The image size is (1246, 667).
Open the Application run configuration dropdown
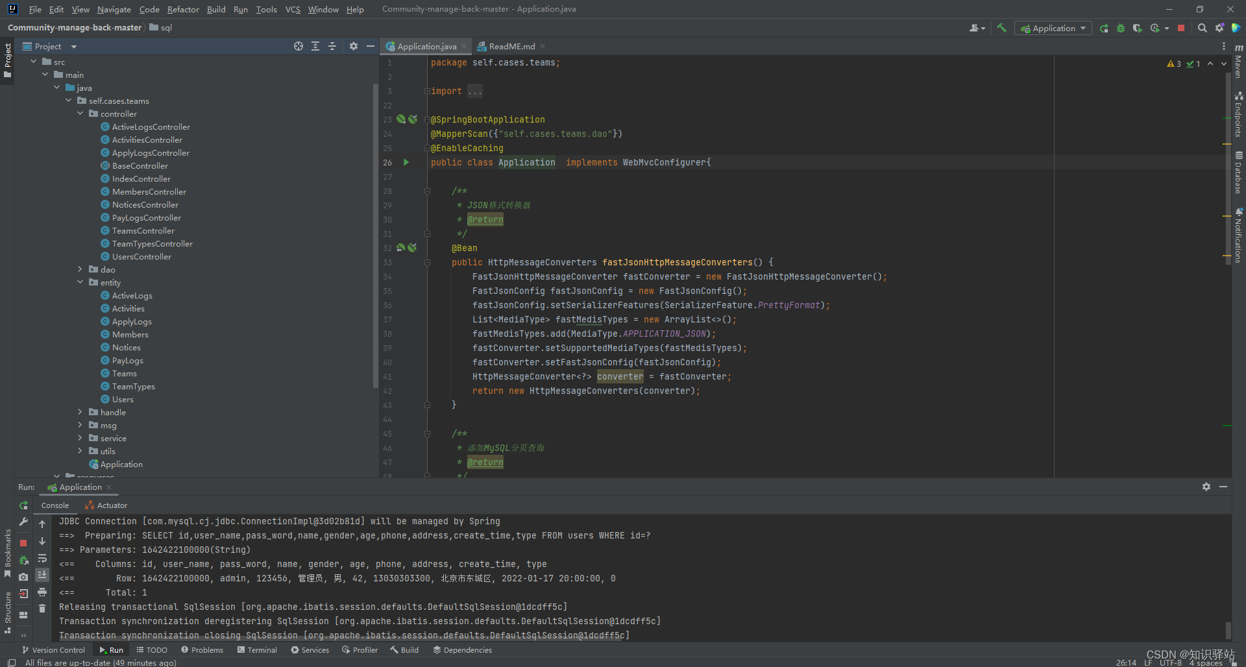pos(1053,28)
